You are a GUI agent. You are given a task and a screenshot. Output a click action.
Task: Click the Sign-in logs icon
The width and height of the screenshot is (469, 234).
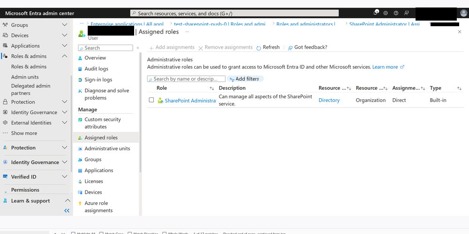80,80
